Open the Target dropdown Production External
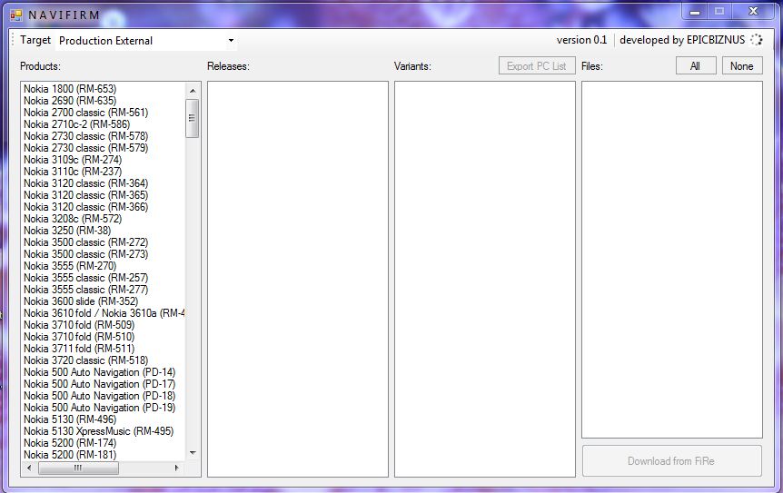Screen dimensions: 783x493 click(146, 41)
